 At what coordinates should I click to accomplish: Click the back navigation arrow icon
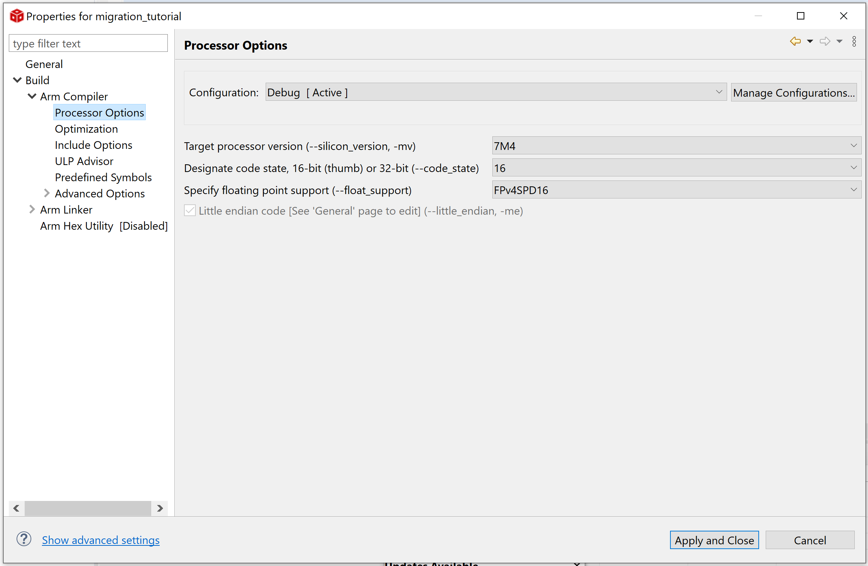(795, 41)
